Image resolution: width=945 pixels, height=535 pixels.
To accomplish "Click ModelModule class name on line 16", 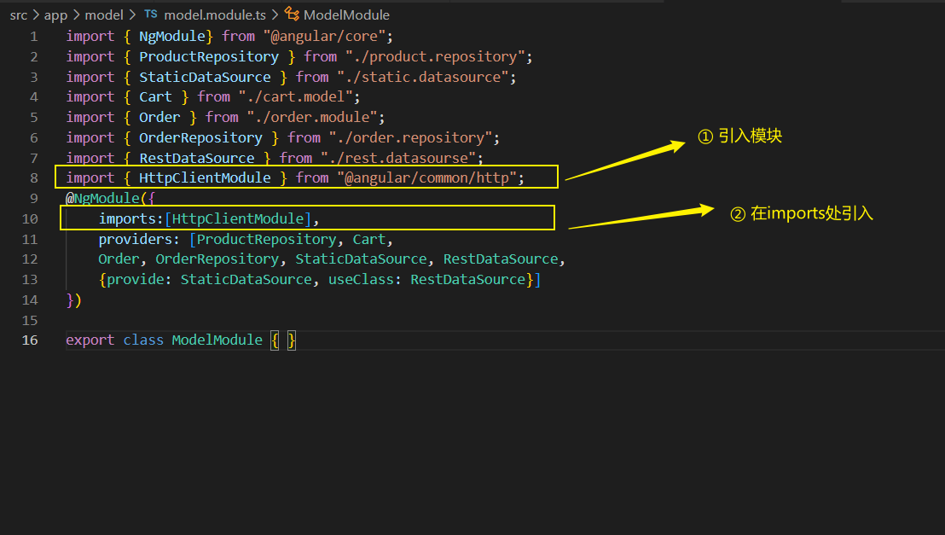I will point(217,340).
